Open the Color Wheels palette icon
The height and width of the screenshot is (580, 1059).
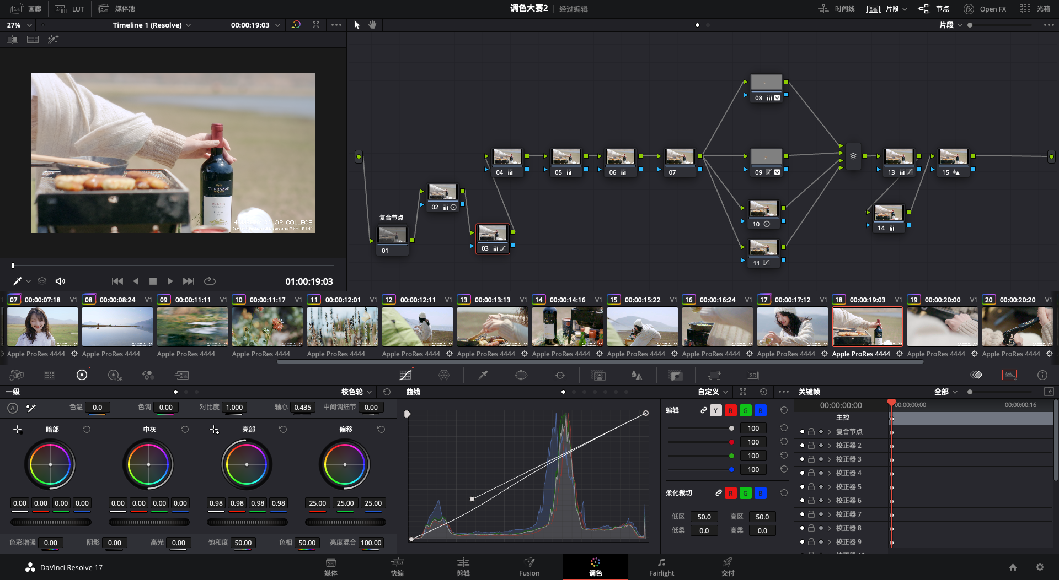pyautogui.click(x=82, y=375)
